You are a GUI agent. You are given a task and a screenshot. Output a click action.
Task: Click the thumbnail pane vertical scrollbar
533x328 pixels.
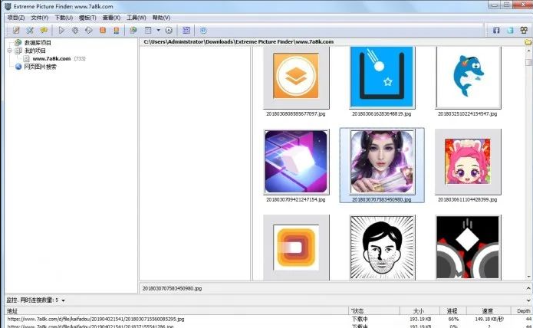(528, 165)
